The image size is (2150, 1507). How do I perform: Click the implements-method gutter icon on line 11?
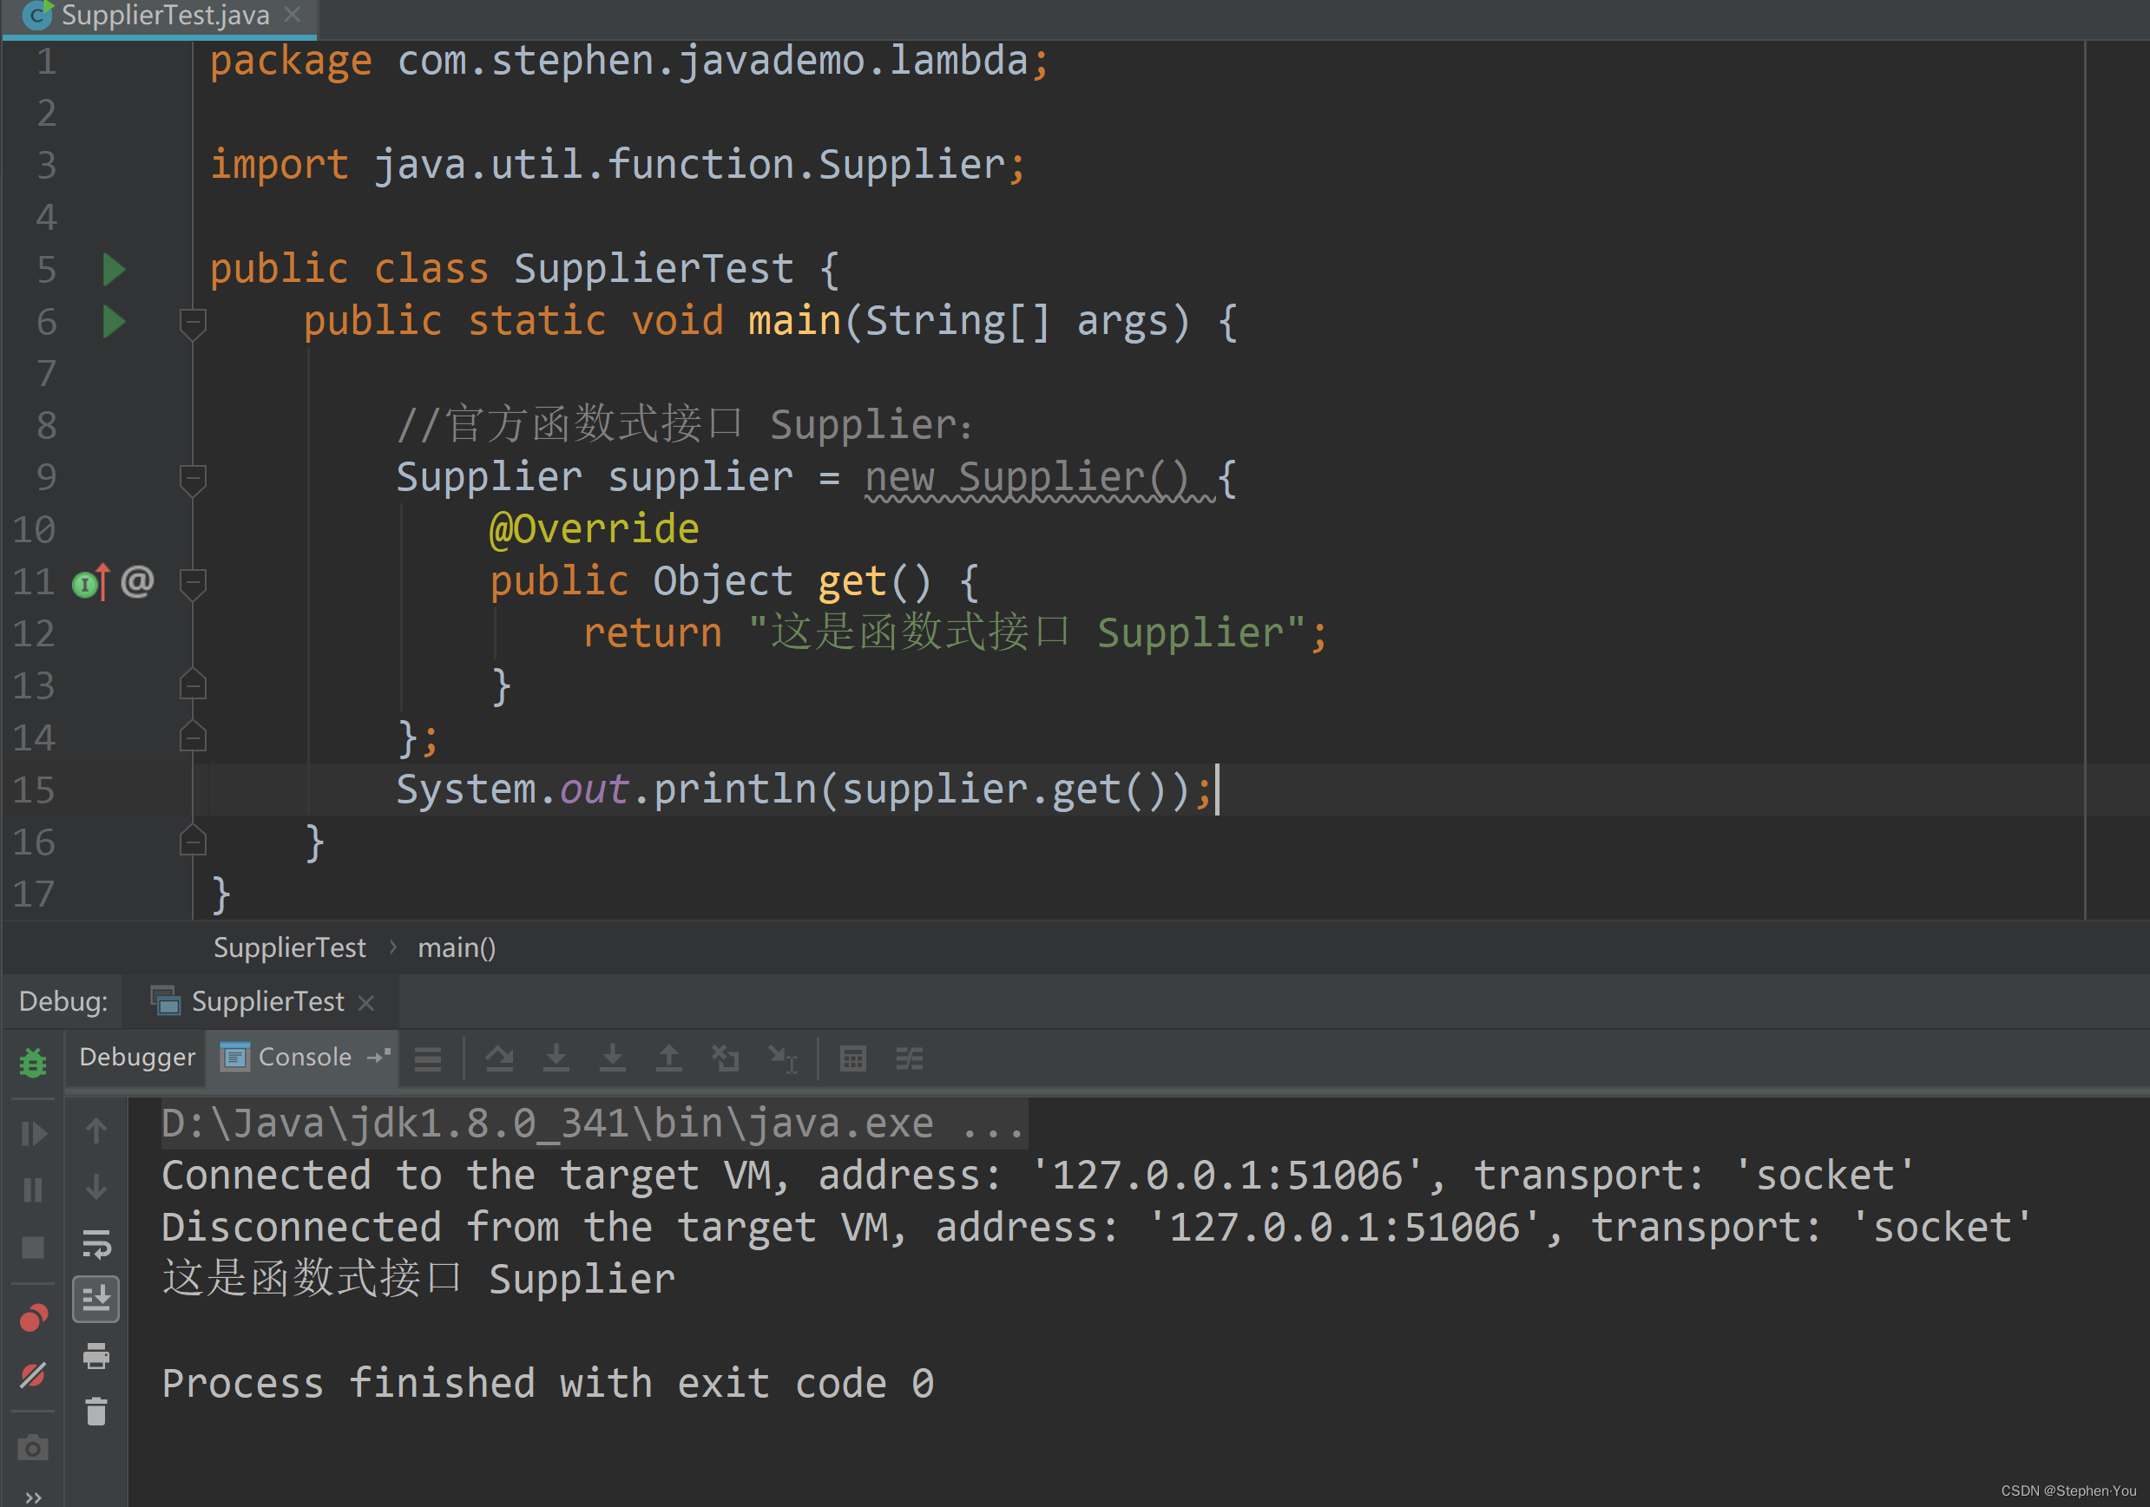point(90,583)
